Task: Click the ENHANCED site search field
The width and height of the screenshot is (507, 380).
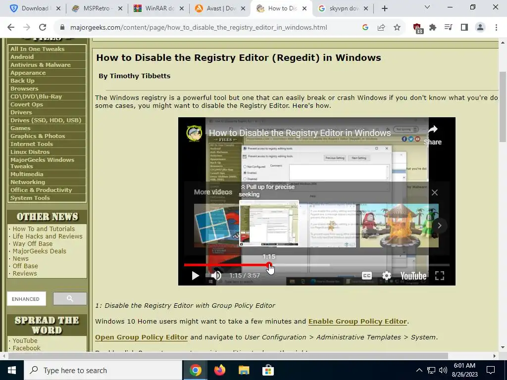Action: click(27, 298)
